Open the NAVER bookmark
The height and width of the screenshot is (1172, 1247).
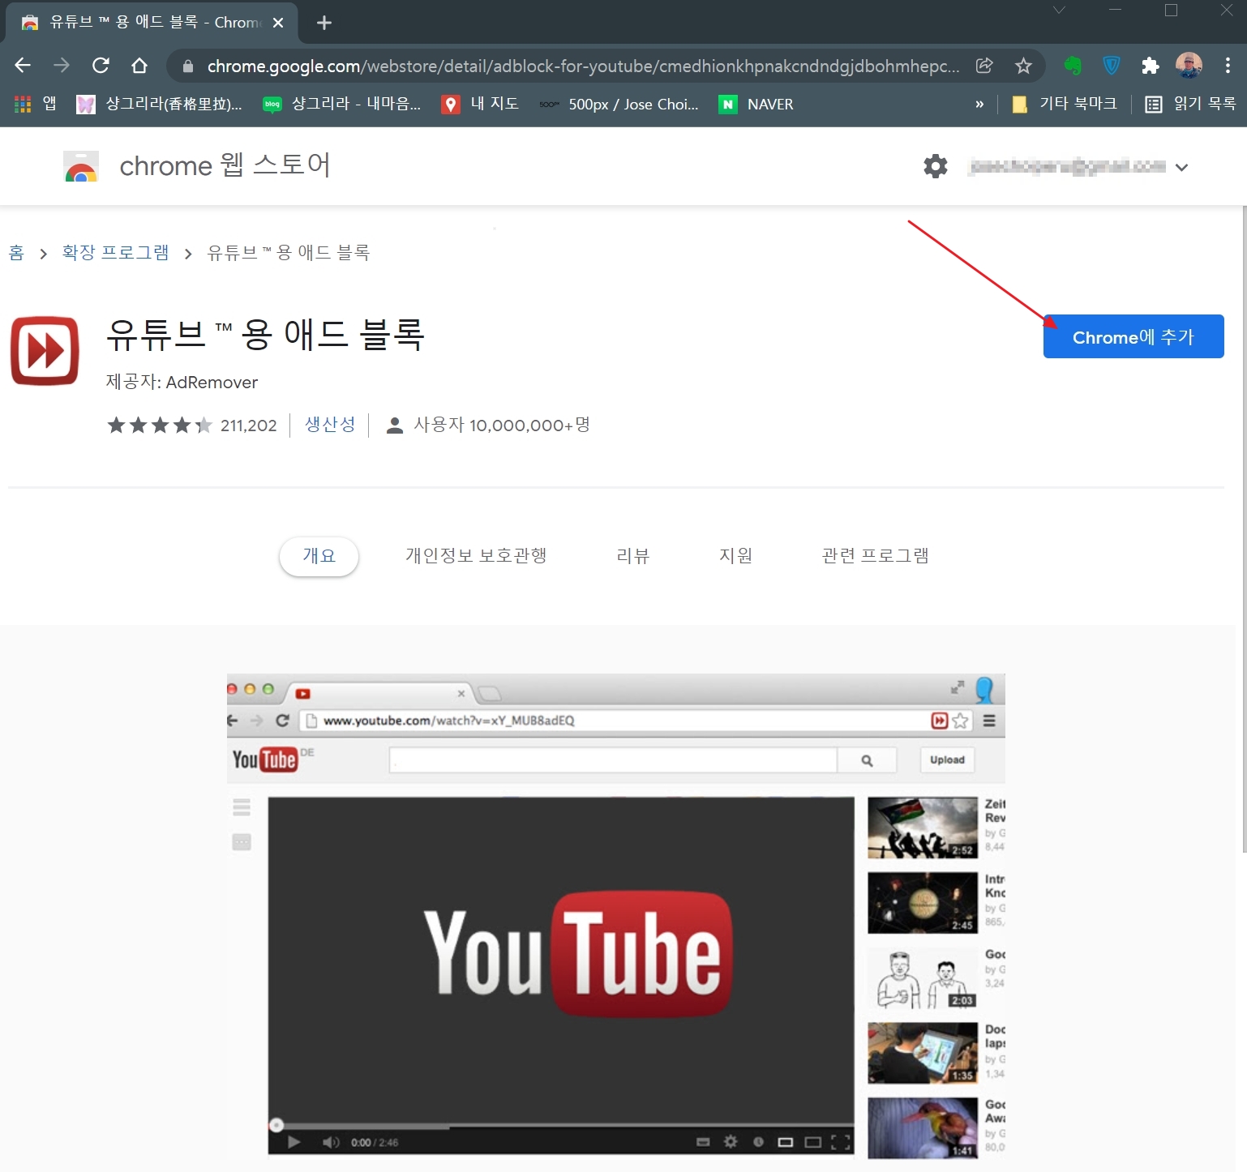point(756,104)
